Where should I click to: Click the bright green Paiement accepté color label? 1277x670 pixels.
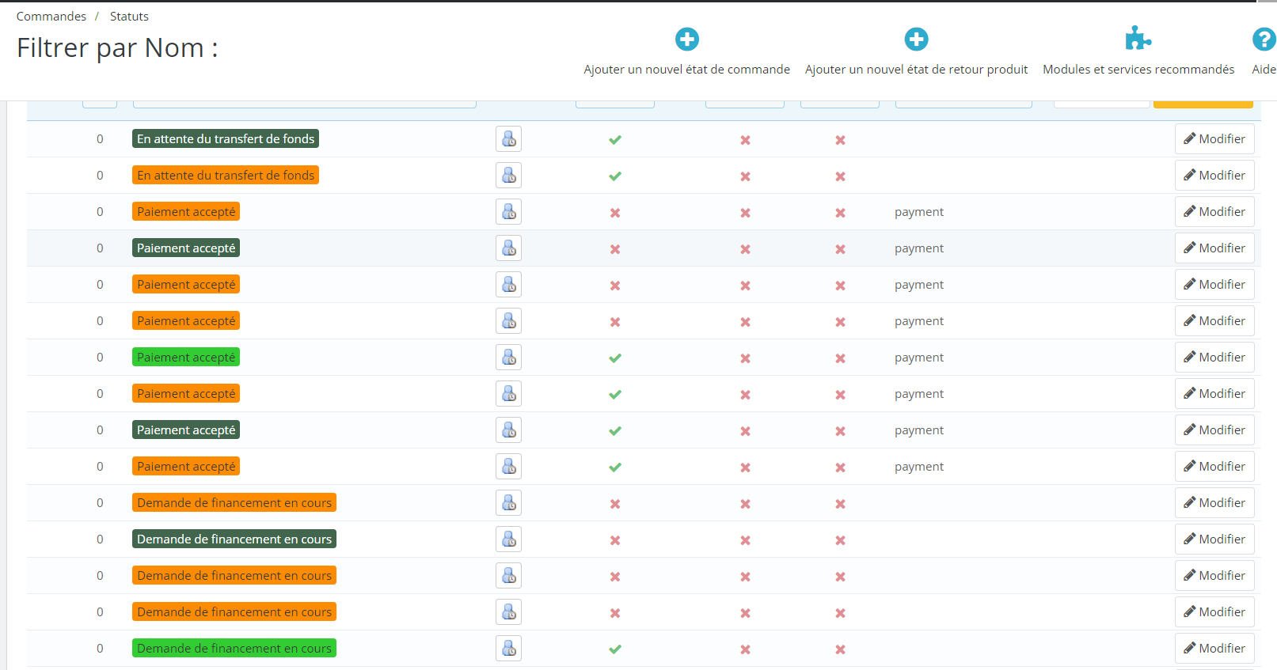(186, 358)
